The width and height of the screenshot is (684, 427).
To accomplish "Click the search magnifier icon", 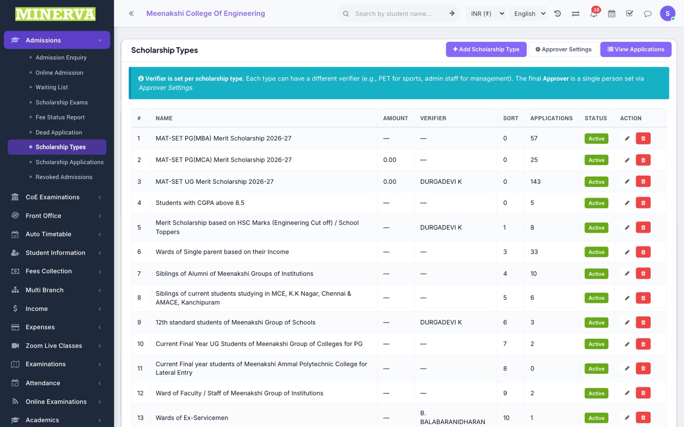I will tap(346, 14).
